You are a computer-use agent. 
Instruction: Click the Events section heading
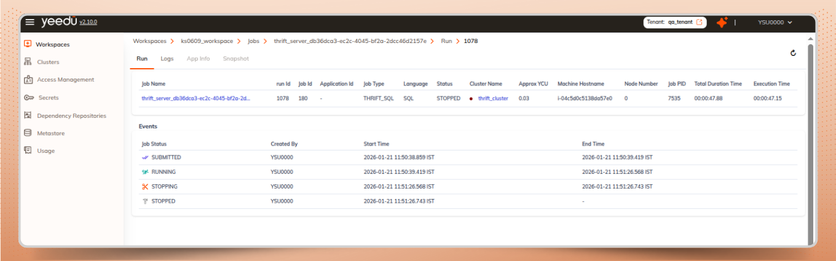(148, 127)
